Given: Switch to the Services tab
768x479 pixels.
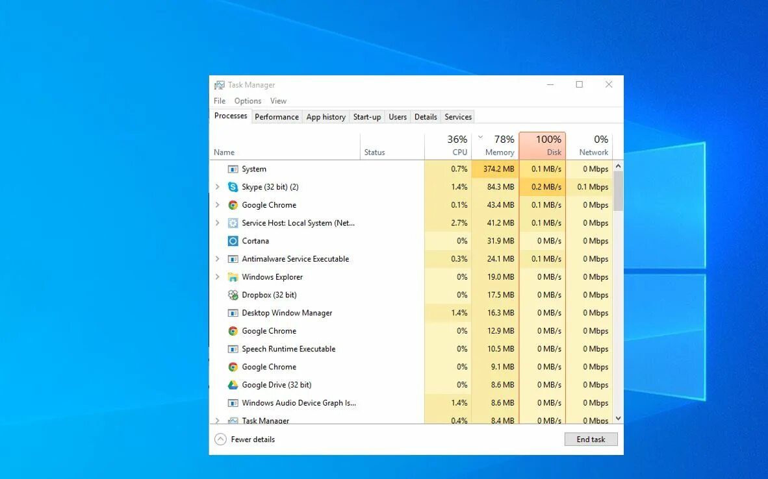Looking at the screenshot, I should [x=458, y=117].
